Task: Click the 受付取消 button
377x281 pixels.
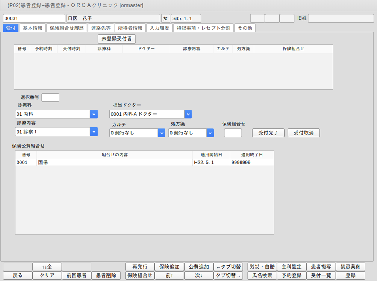Action: click(303, 133)
